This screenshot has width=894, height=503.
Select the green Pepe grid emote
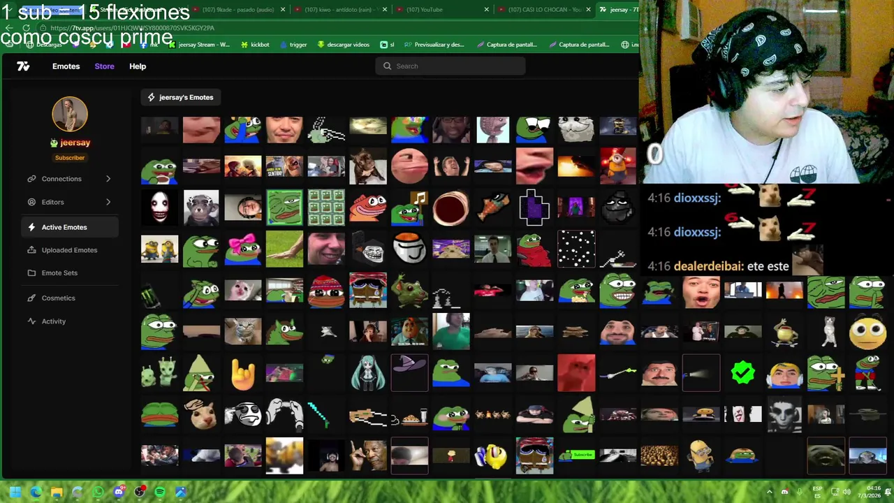tap(326, 207)
